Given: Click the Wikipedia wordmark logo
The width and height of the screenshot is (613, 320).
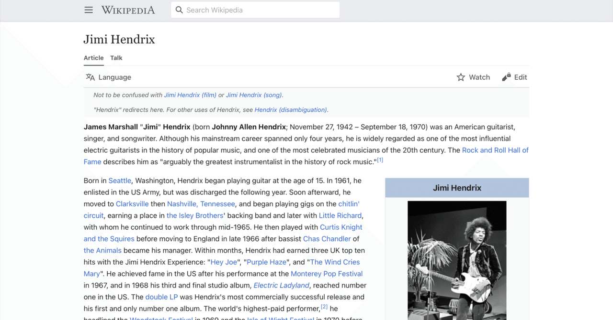Looking at the screenshot, I should (128, 10).
